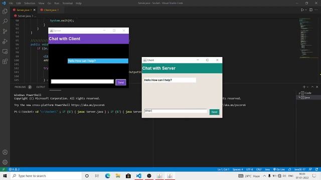Show hidden system tray icons
Screen dimensions: 321x180
[x=264, y=176]
